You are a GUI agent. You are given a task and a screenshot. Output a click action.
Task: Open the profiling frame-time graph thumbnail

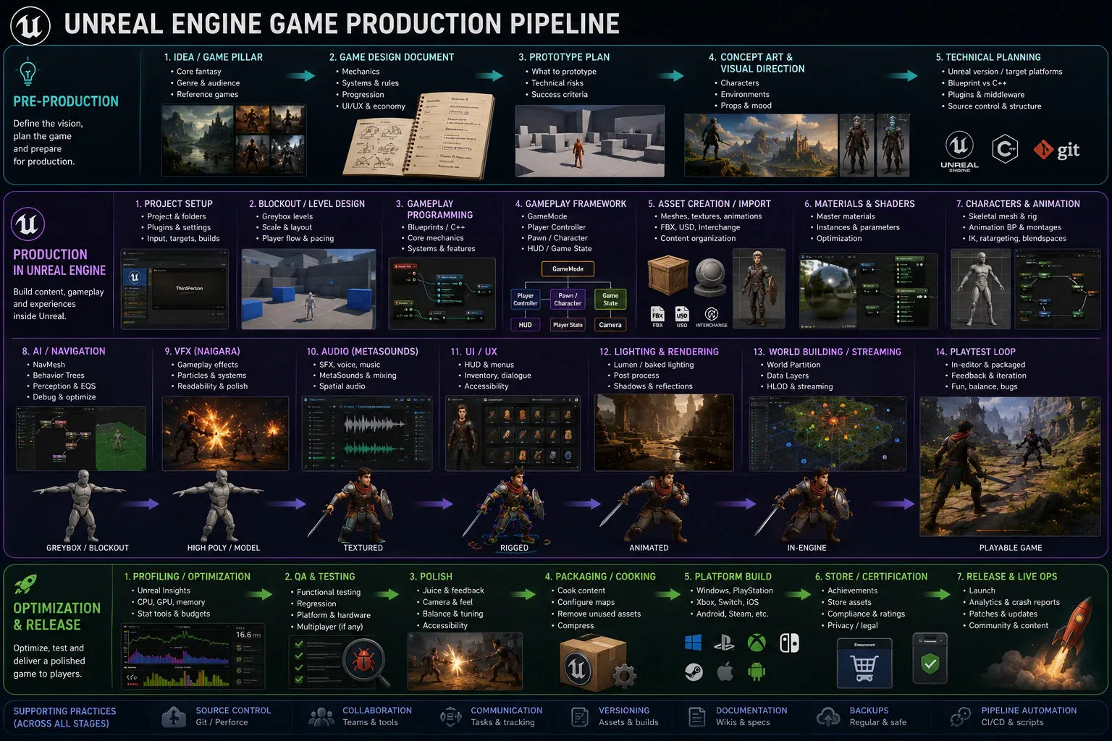(x=193, y=656)
